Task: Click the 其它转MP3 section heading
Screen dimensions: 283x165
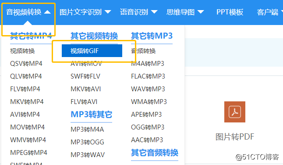Action: click(x=152, y=36)
